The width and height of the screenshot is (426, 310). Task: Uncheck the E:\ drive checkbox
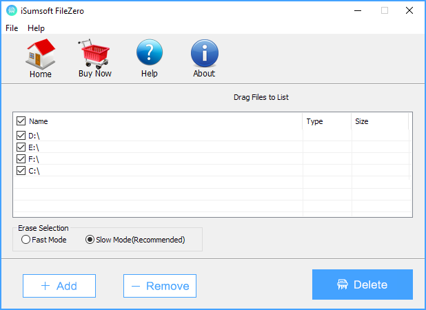point(21,147)
